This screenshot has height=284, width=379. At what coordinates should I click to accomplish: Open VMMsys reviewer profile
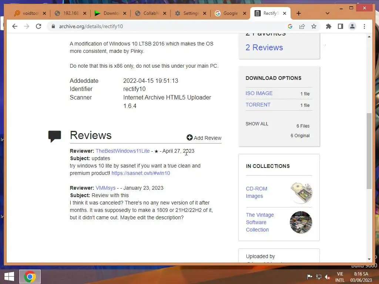pyautogui.click(x=105, y=188)
